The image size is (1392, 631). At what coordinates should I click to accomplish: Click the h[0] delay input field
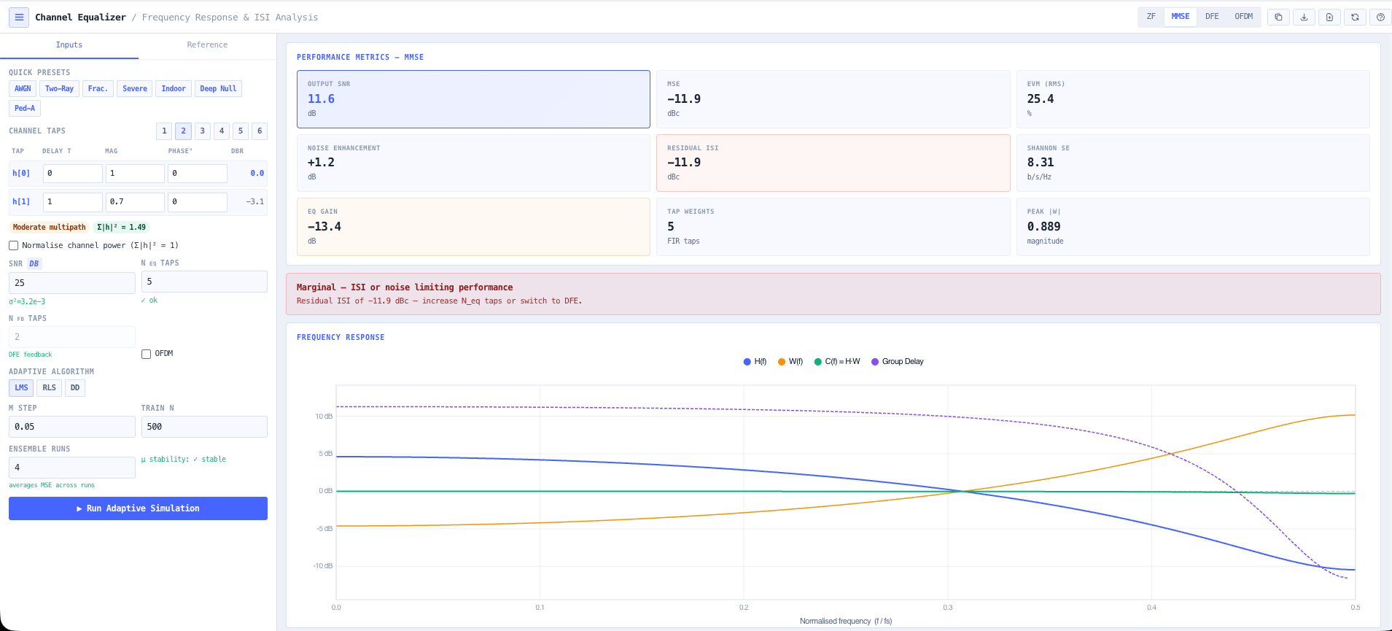click(73, 174)
